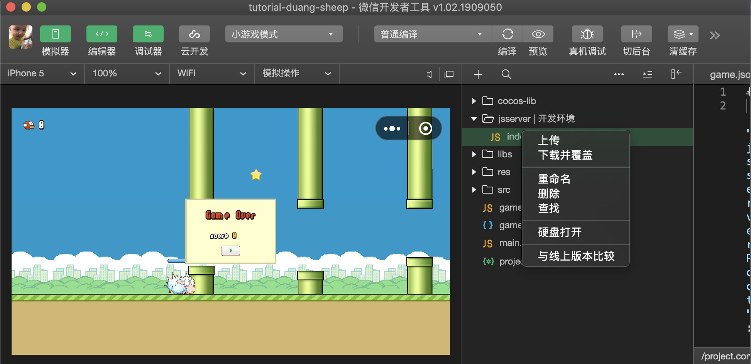Open the 普通编译 compile mode dropdown
The image size is (751, 364).
[433, 34]
